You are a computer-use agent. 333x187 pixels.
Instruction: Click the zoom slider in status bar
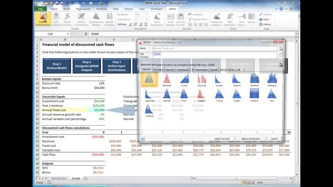280,183
